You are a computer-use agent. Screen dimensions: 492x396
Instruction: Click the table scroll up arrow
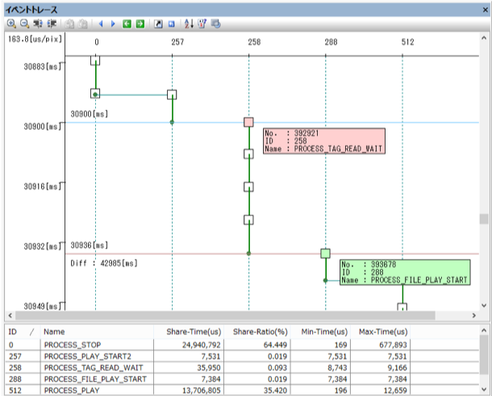pyautogui.click(x=484, y=330)
